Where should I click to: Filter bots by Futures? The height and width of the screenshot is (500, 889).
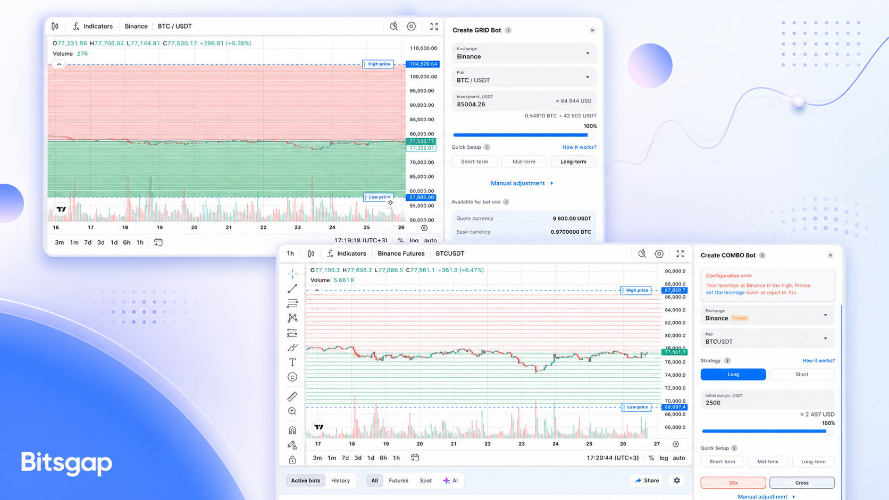398,480
